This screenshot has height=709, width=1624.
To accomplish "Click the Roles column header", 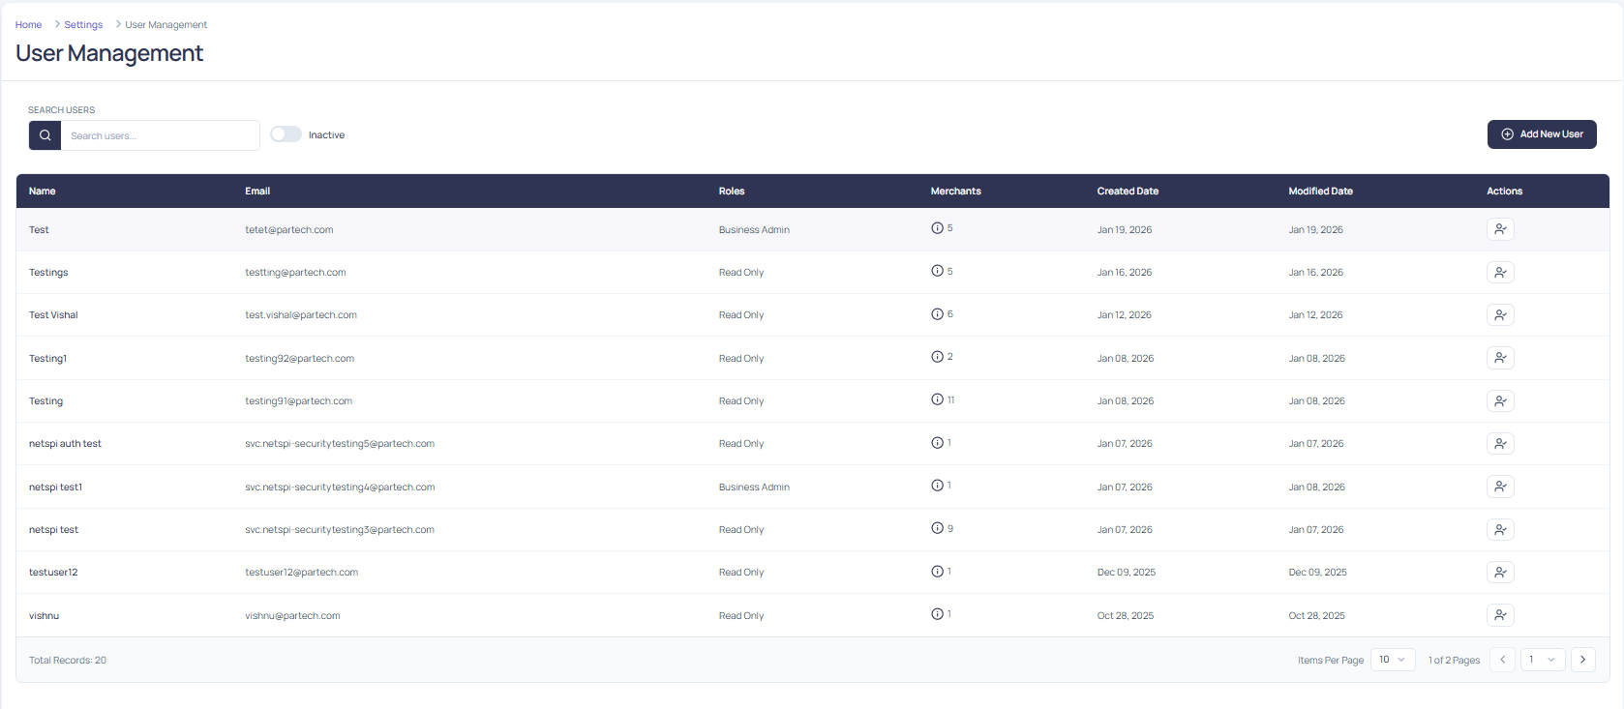I will coord(732,192).
